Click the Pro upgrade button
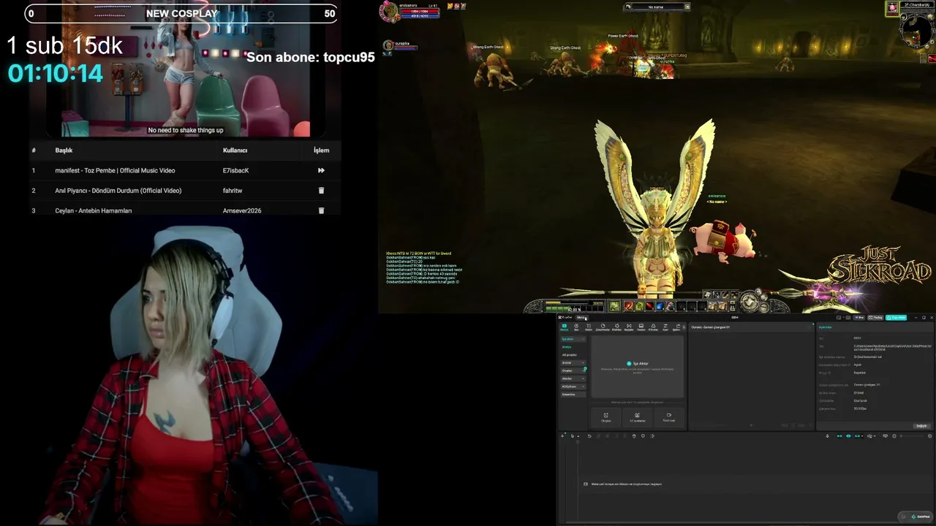The width and height of the screenshot is (936, 526). tap(859, 318)
